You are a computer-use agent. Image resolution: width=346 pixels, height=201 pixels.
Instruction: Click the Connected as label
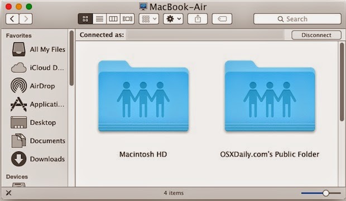tap(102, 35)
